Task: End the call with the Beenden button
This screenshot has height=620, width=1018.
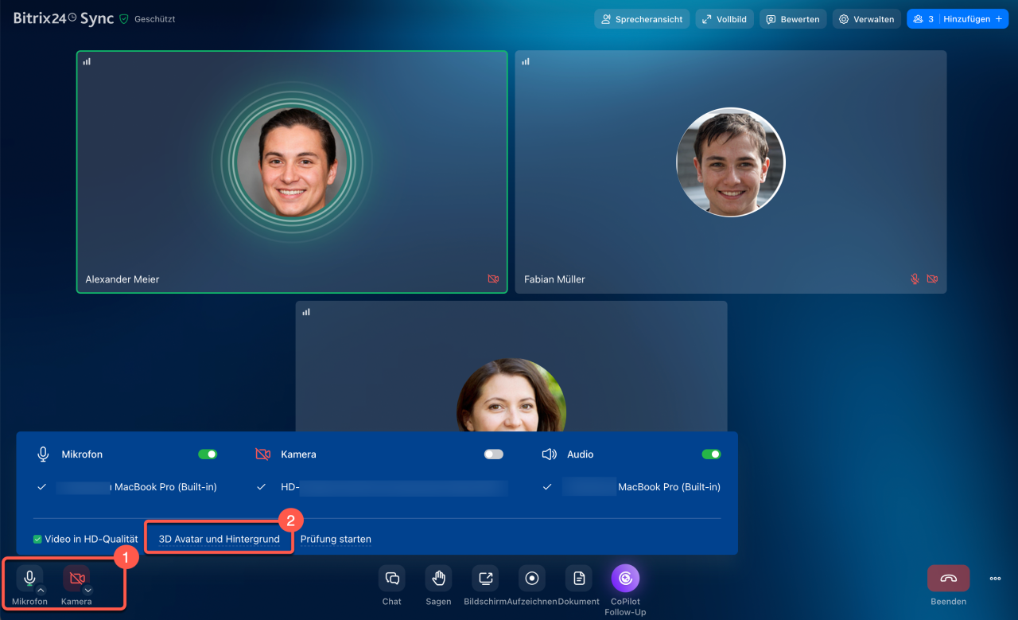Action: click(x=948, y=579)
